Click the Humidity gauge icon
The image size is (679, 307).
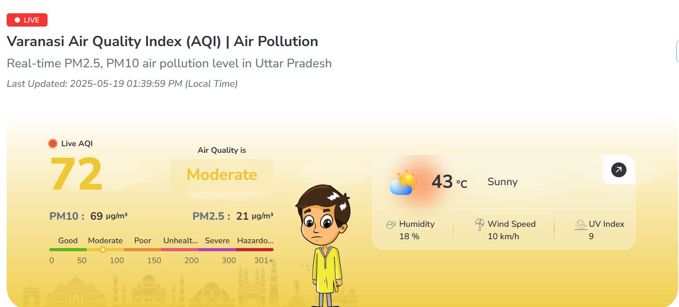(x=391, y=224)
